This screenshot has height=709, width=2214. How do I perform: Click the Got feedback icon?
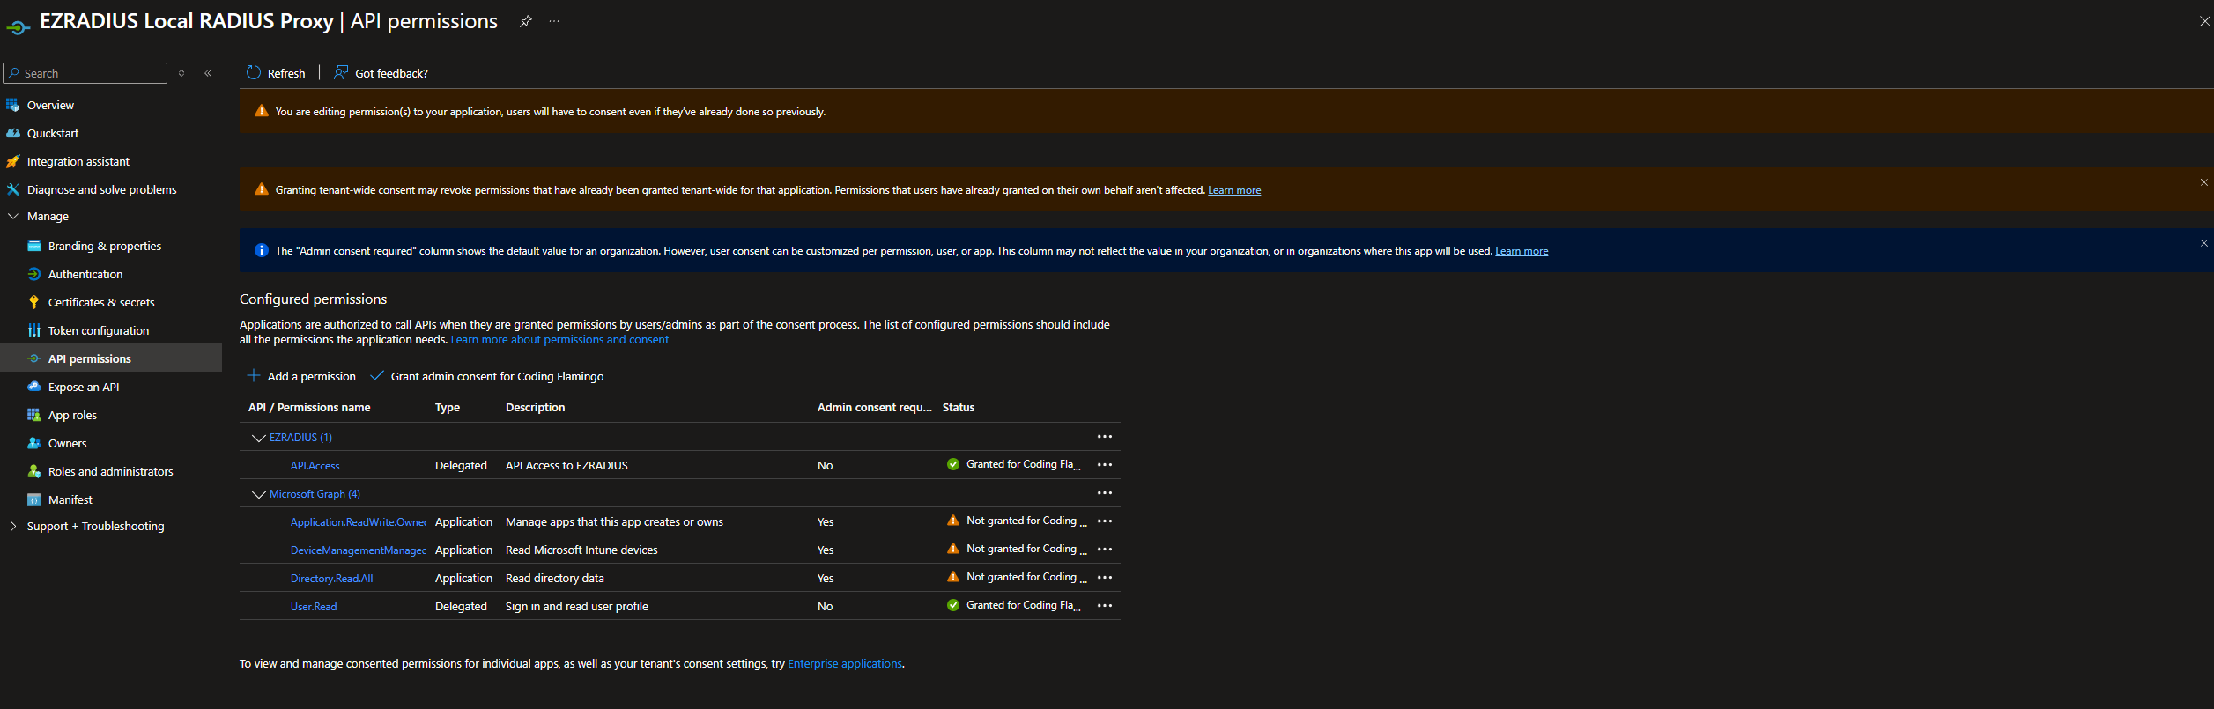point(341,72)
